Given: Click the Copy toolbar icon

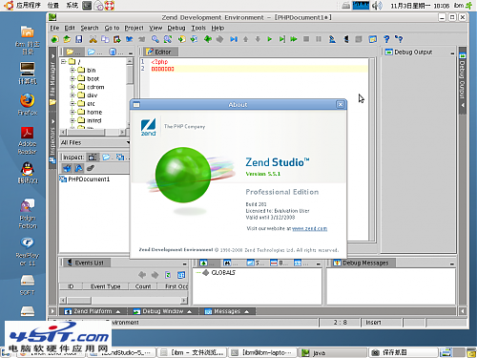Looking at the screenshot, I should [105, 39].
